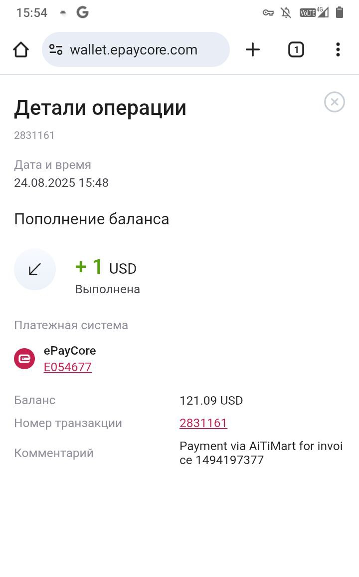Close the operation details panel
359x577 pixels.
click(x=335, y=102)
